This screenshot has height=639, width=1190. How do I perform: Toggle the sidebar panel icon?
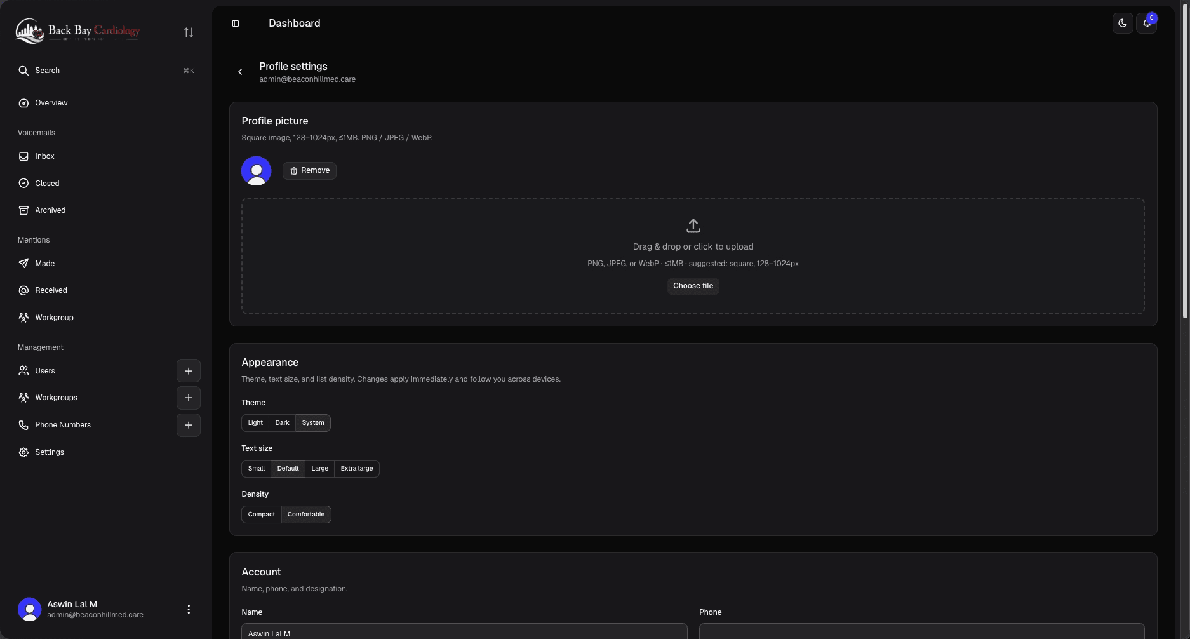coord(236,24)
